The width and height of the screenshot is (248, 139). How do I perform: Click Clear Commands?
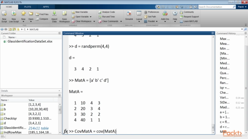(108, 21)
